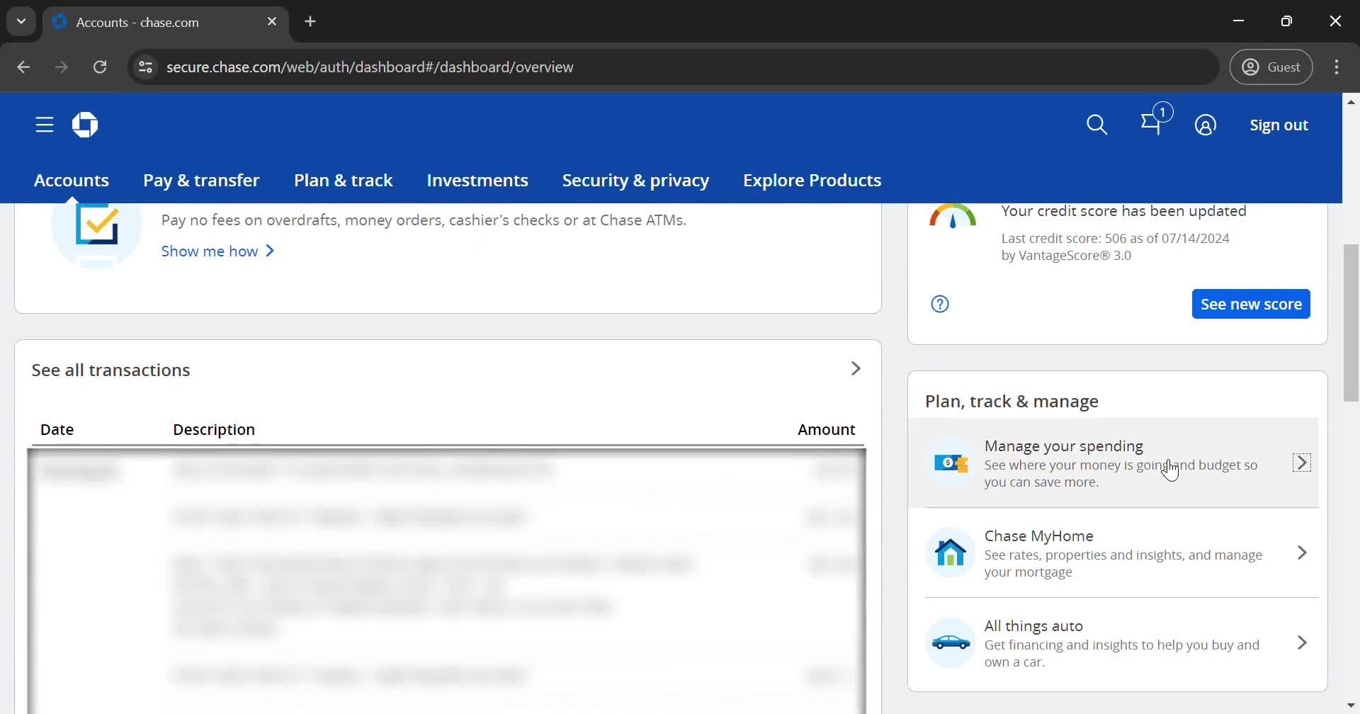Open the profile and settings icon
Viewport: 1360px width, 714px height.
coord(1205,125)
